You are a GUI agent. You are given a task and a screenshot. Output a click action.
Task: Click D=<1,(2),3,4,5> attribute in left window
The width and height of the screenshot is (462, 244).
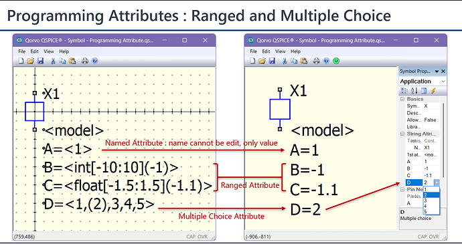tap(99, 205)
